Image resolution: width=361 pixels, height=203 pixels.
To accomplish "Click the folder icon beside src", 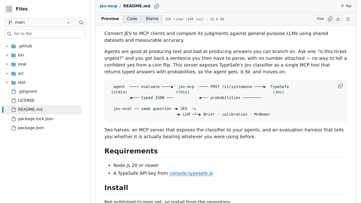I will coord(14,74).
